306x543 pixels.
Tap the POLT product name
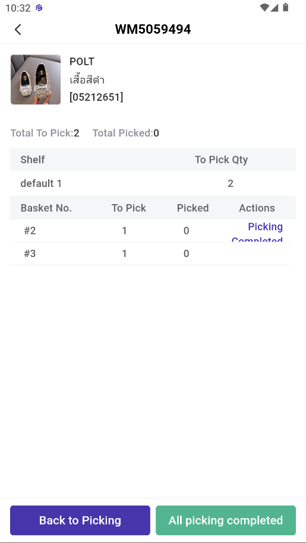pos(82,62)
